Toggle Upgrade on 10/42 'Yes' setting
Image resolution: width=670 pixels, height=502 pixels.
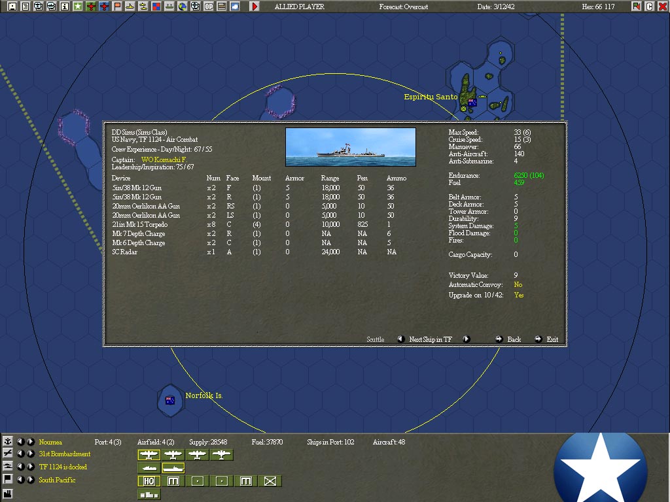(519, 295)
